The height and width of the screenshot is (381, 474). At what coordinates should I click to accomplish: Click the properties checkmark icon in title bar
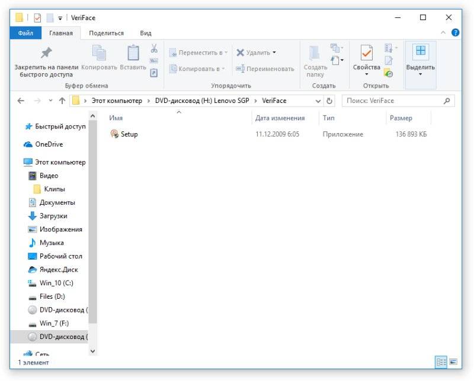37,18
